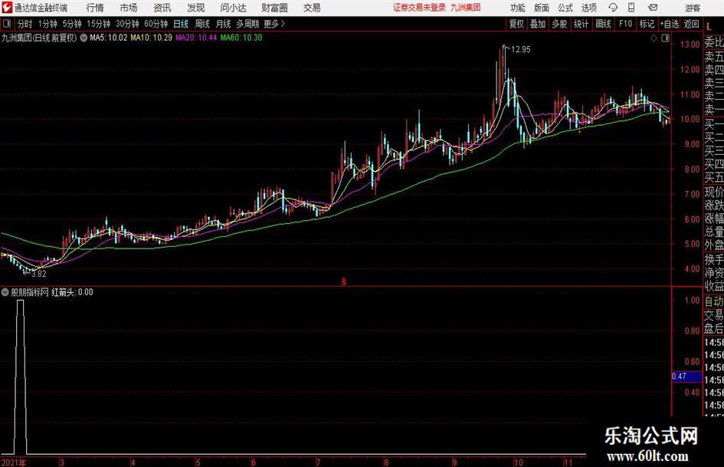
Task: Switch to 15分钟 period
Action: [x=98, y=24]
